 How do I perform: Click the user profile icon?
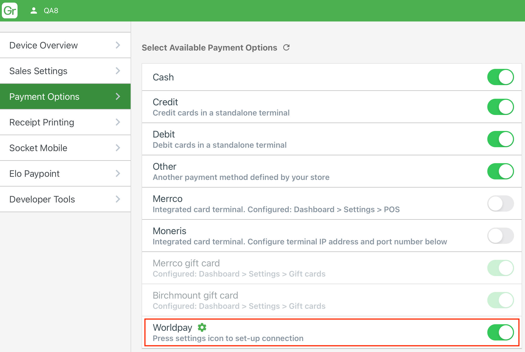(x=33, y=10)
